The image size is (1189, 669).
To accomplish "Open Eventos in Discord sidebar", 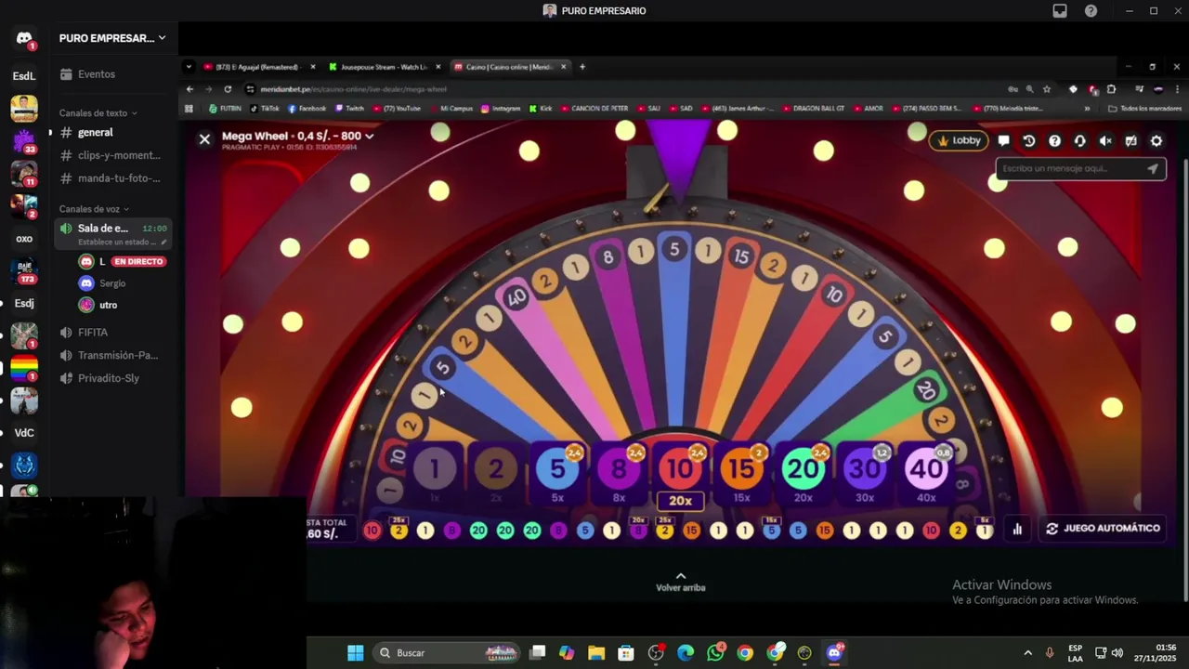I will [113, 74].
